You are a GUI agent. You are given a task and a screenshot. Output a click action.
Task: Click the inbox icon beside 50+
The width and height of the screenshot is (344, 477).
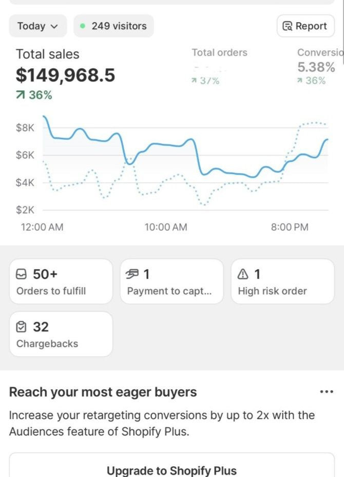(x=21, y=274)
